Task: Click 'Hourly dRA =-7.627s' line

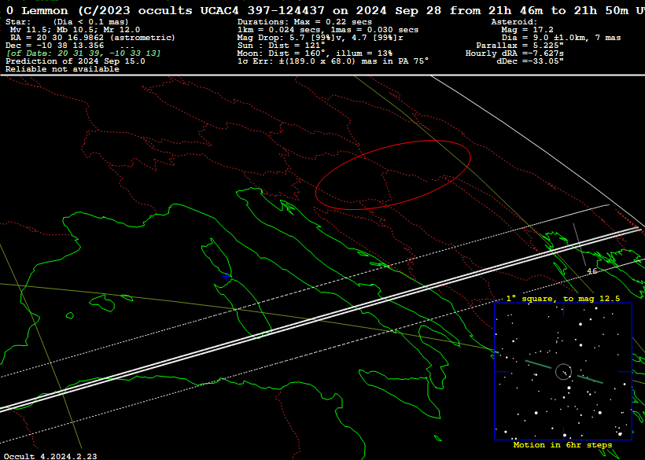Action: (x=514, y=53)
